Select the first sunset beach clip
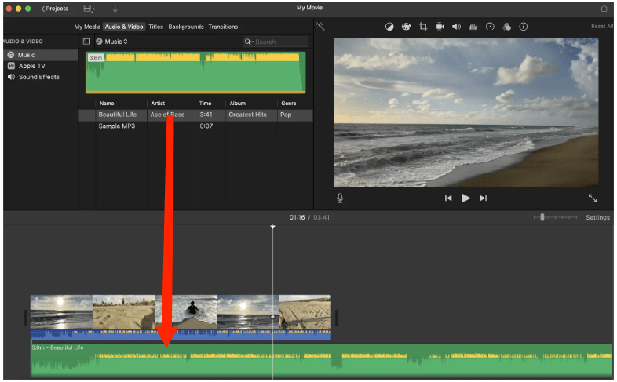The image size is (617, 382). tap(61, 312)
